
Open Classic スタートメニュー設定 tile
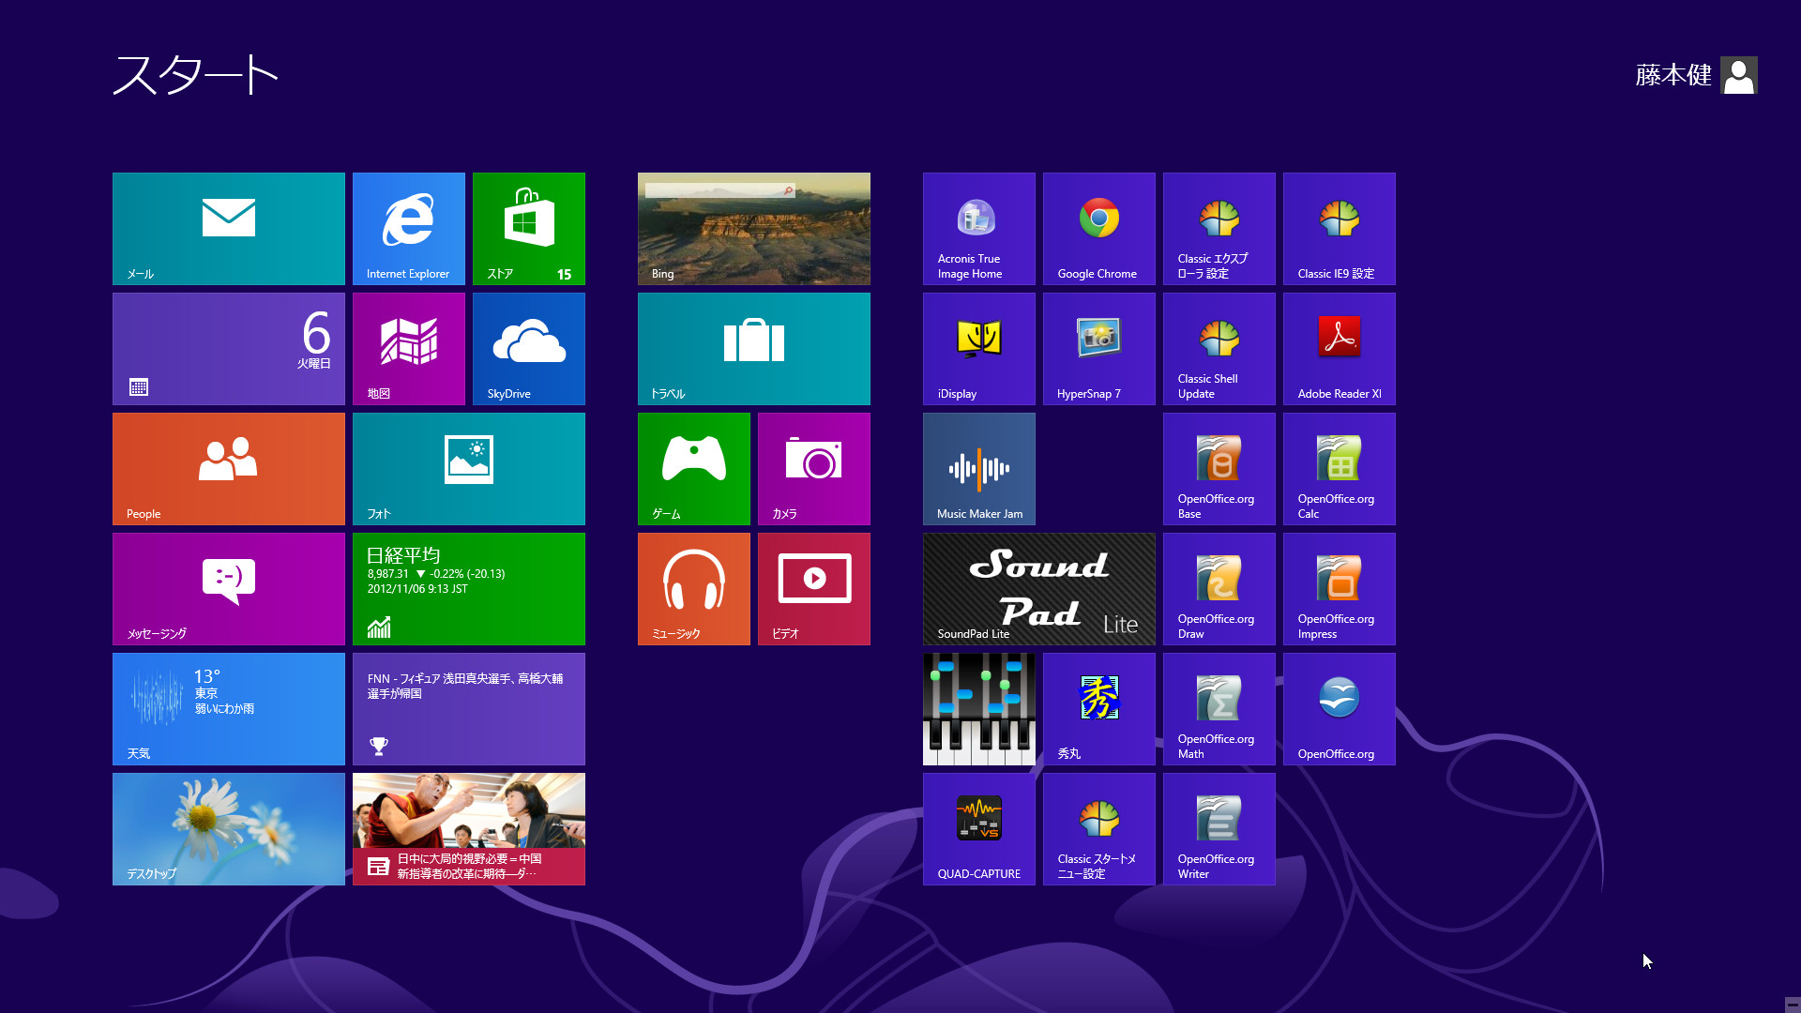click(1099, 829)
